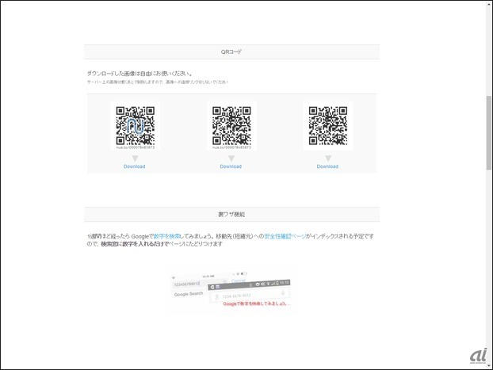493x370 pixels.
Task: Download the QR code with the blue logo
Action: click(x=134, y=166)
